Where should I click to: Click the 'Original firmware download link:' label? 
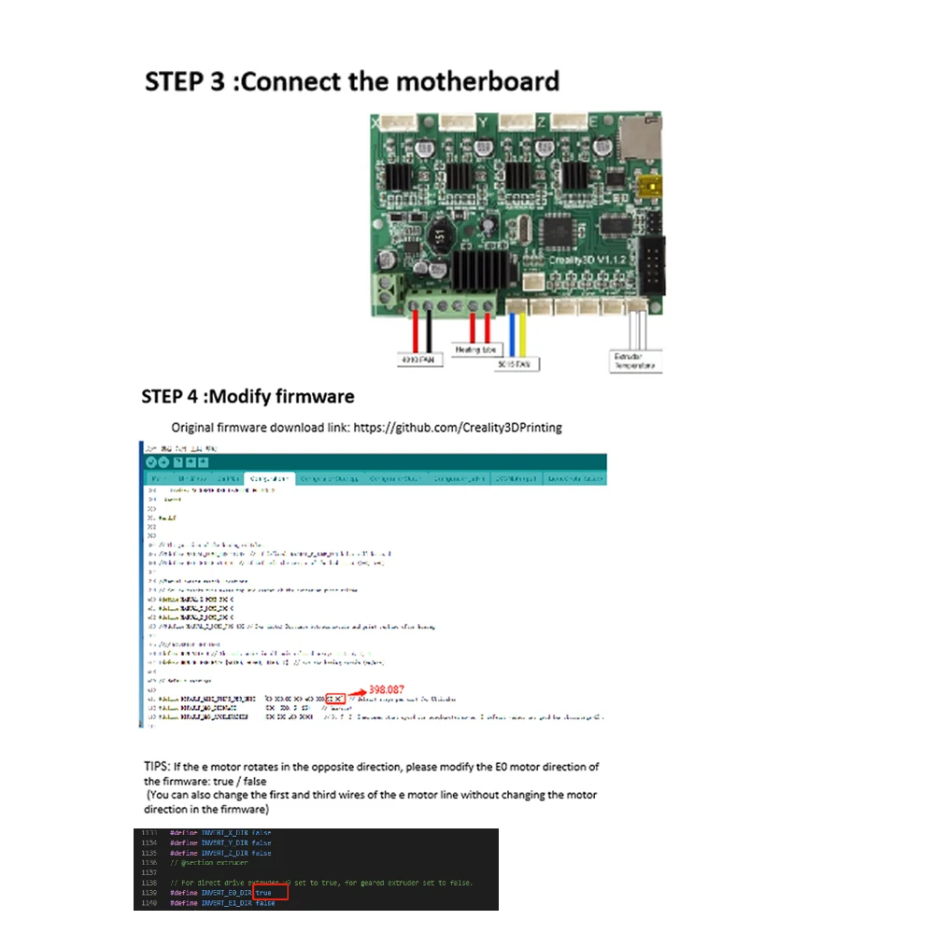261,428
